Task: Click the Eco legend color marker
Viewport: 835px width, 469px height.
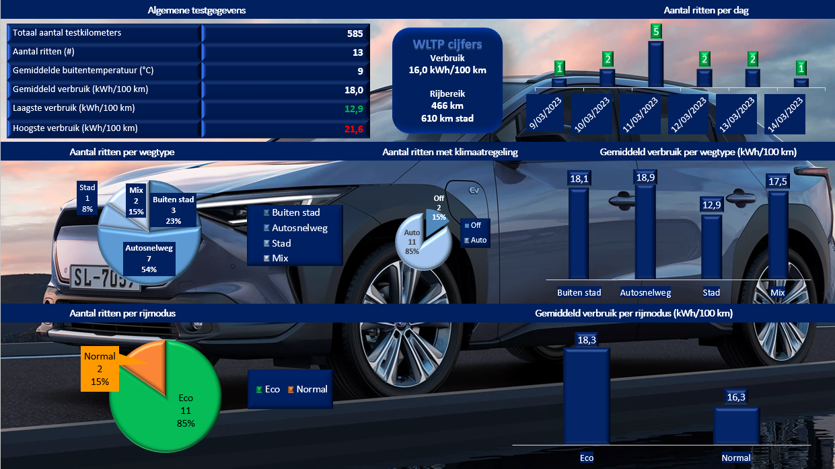Action: click(x=258, y=390)
